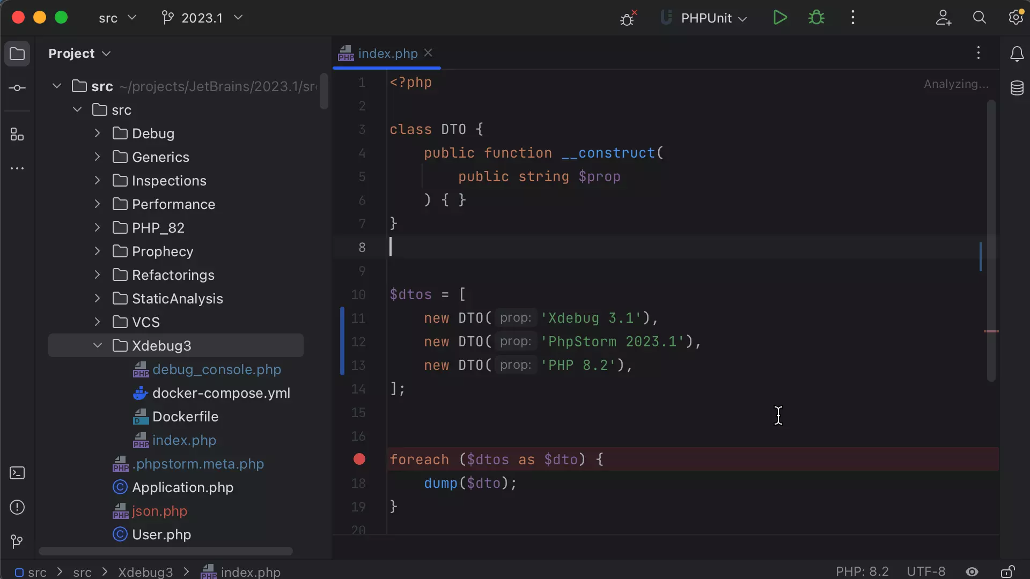Collapse the Xdebug3 folder

pyautogui.click(x=97, y=346)
